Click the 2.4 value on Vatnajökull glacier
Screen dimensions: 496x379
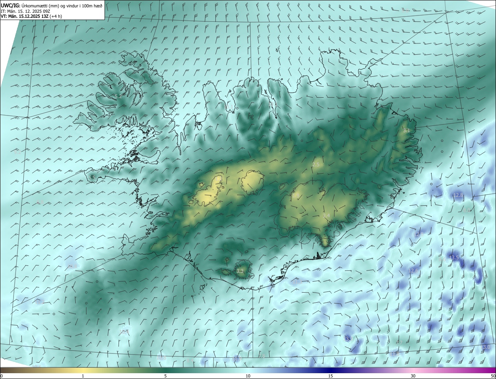[326, 216]
